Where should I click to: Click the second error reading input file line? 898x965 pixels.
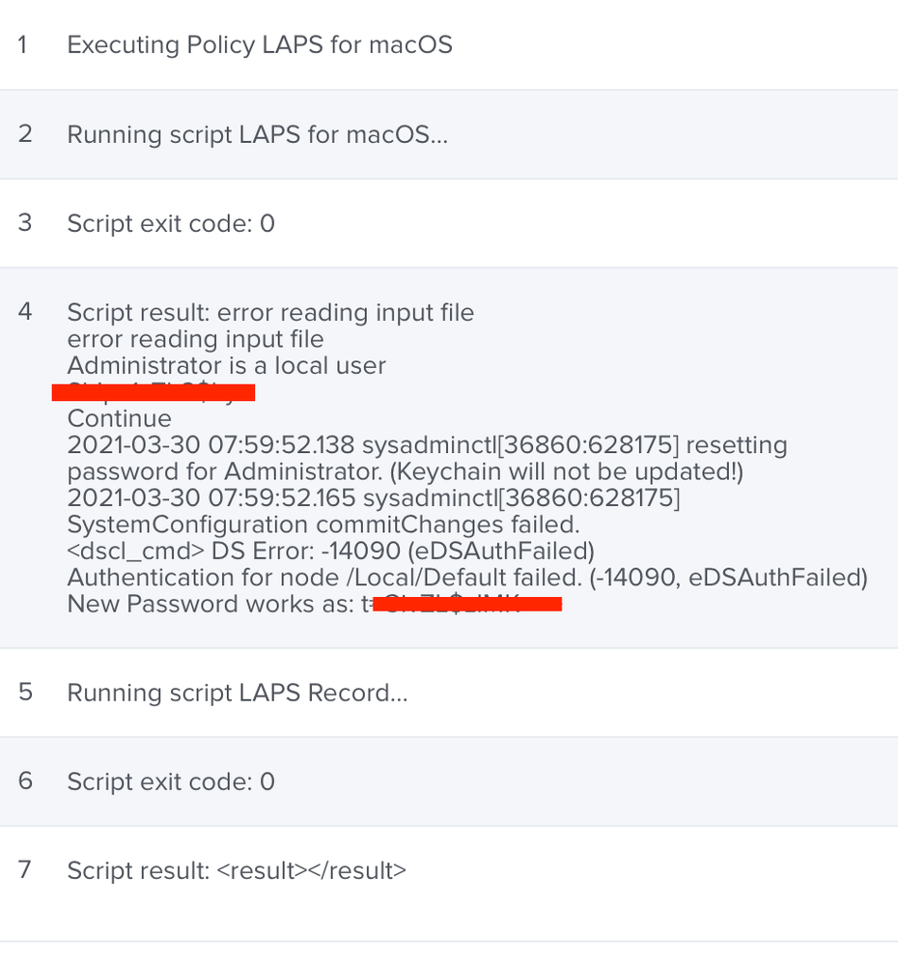[x=195, y=339]
